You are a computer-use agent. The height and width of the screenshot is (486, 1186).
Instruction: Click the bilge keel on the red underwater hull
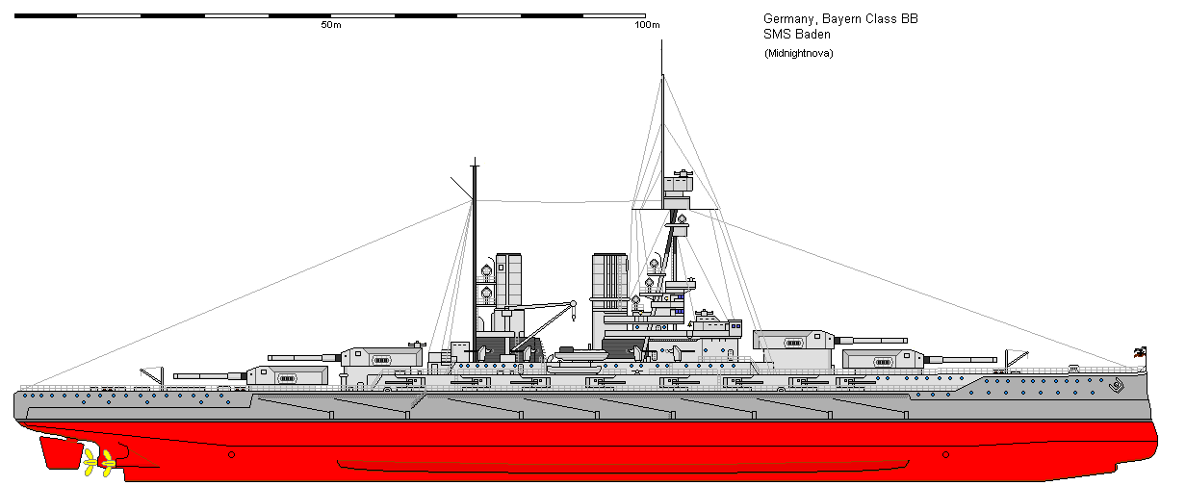pos(623,466)
